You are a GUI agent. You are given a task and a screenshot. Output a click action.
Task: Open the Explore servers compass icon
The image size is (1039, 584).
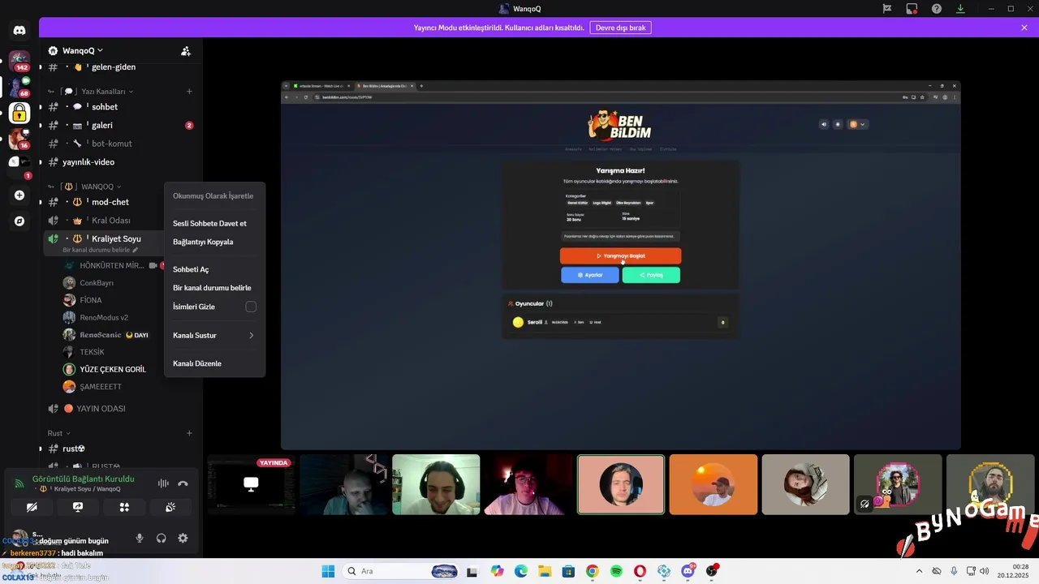point(19,221)
